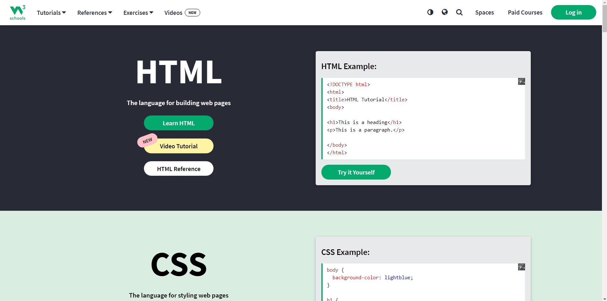The height and width of the screenshot is (301, 607).
Task: Open search with magnifier icon
Action: click(459, 12)
